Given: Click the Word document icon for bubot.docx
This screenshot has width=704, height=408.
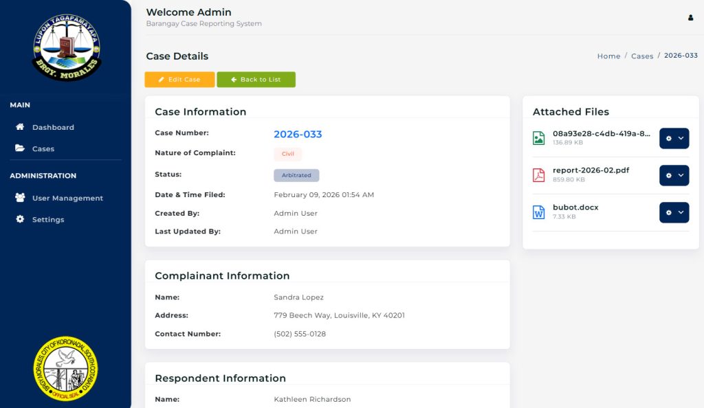Looking at the screenshot, I should coord(539,212).
